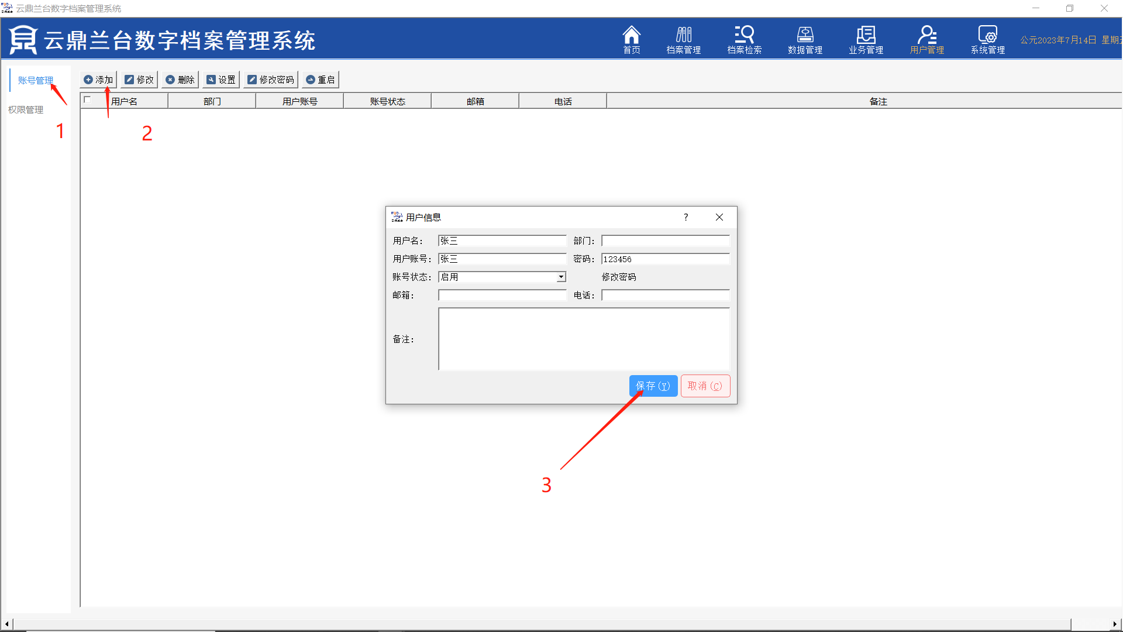Click the horizontal scrollbar right arrow
This screenshot has height=632, width=1123.
[1115, 624]
